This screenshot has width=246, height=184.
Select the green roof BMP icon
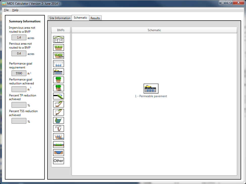coord(59,40)
